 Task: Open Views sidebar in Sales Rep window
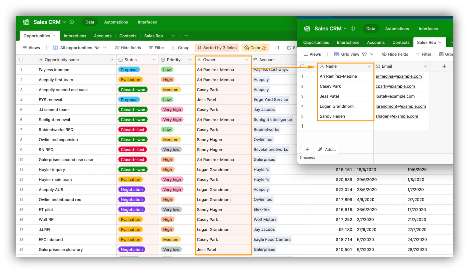(312, 54)
